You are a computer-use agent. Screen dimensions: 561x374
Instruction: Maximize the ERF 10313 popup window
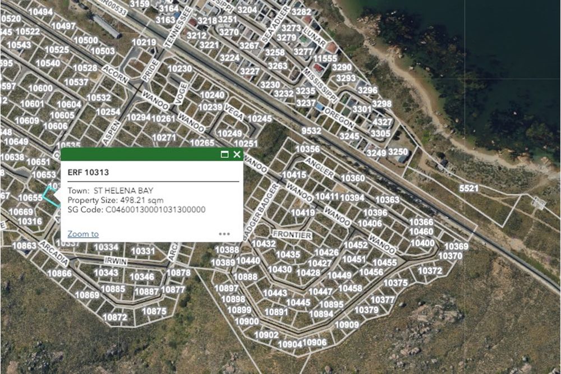[x=224, y=155]
